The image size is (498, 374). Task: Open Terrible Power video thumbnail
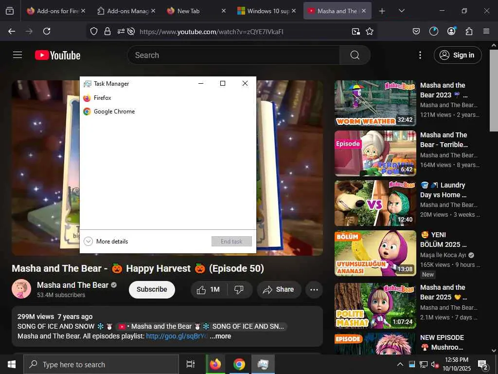pyautogui.click(x=375, y=153)
